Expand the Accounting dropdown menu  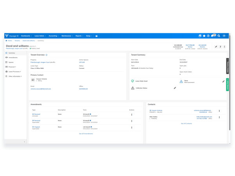click(x=54, y=36)
